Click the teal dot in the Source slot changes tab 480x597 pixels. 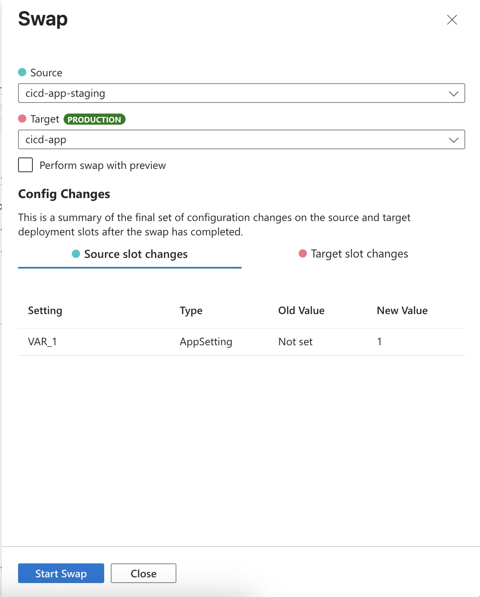[76, 254]
